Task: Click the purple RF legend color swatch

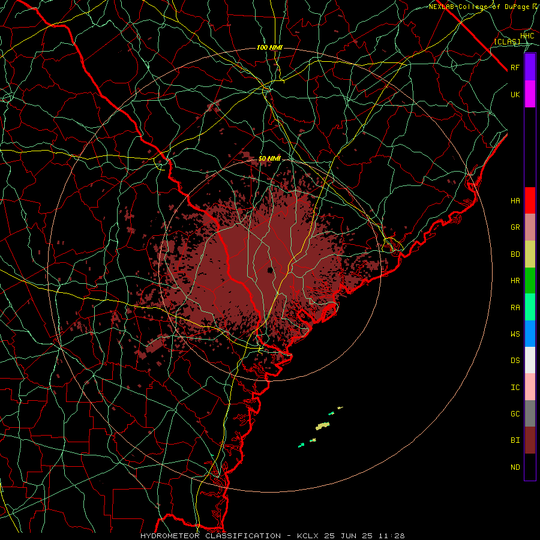Action: [x=530, y=67]
